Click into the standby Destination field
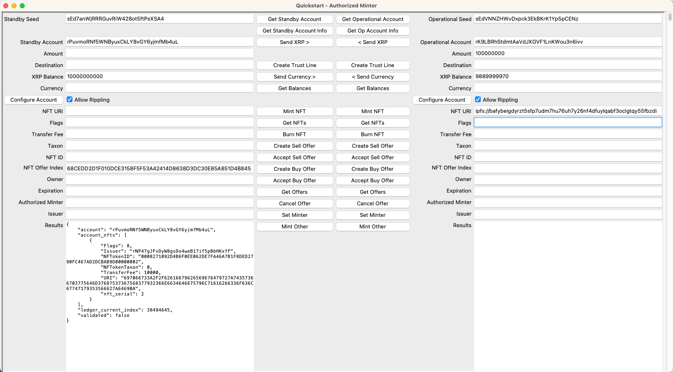This screenshot has height=372, width=673. point(160,65)
